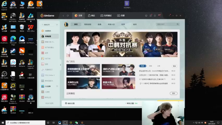The width and height of the screenshot is (222, 125).
Task: Open the 大神怎么玩 article thumbnail
Action: 83,83
